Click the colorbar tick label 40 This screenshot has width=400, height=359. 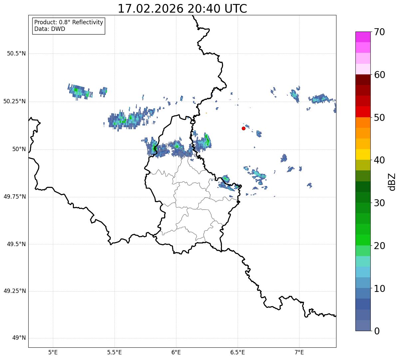click(x=379, y=160)
